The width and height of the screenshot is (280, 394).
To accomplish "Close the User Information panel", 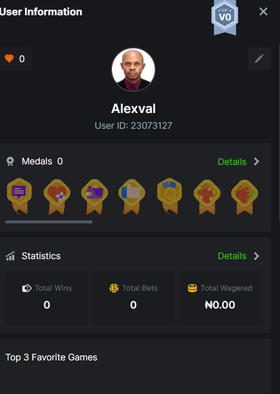I will coord(263,11).
